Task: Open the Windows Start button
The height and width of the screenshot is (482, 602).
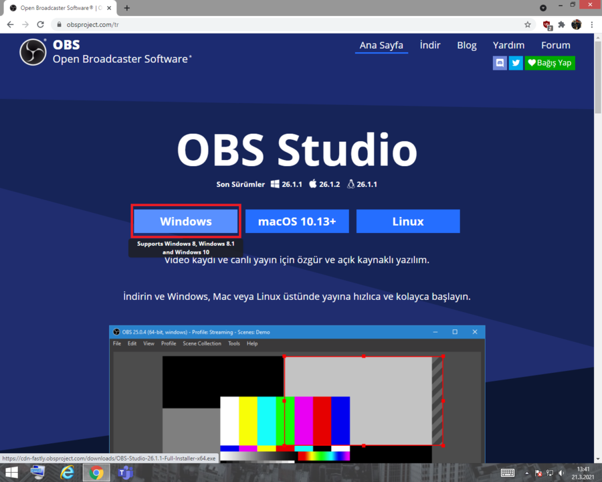Action: pyautogui.click(x=11, y=473)
